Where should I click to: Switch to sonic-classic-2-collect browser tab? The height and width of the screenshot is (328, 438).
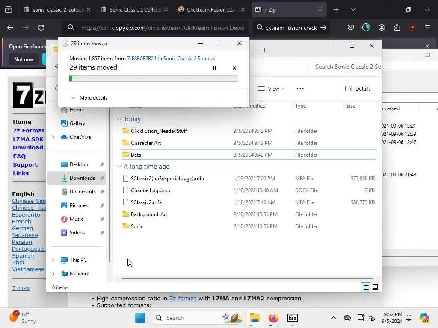tap(57, 10)
